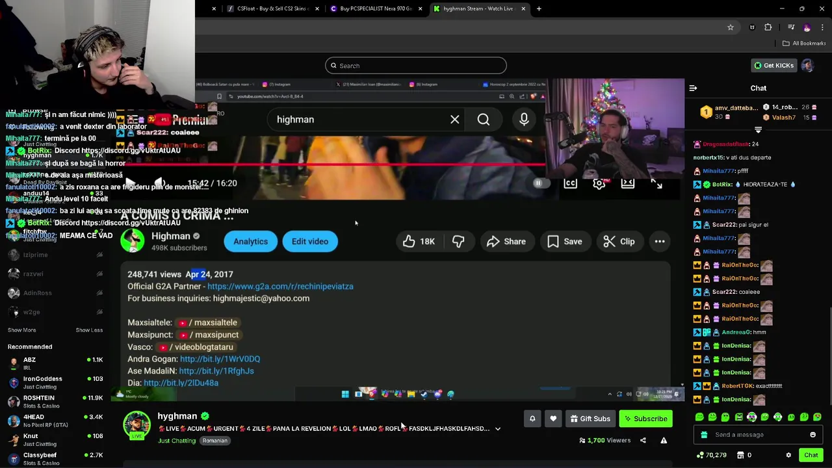Image resolution: width=832 pixels, height=468 pixels.
Task: Open the Highman channel avatar on YouTube
Action: (133, 241)
